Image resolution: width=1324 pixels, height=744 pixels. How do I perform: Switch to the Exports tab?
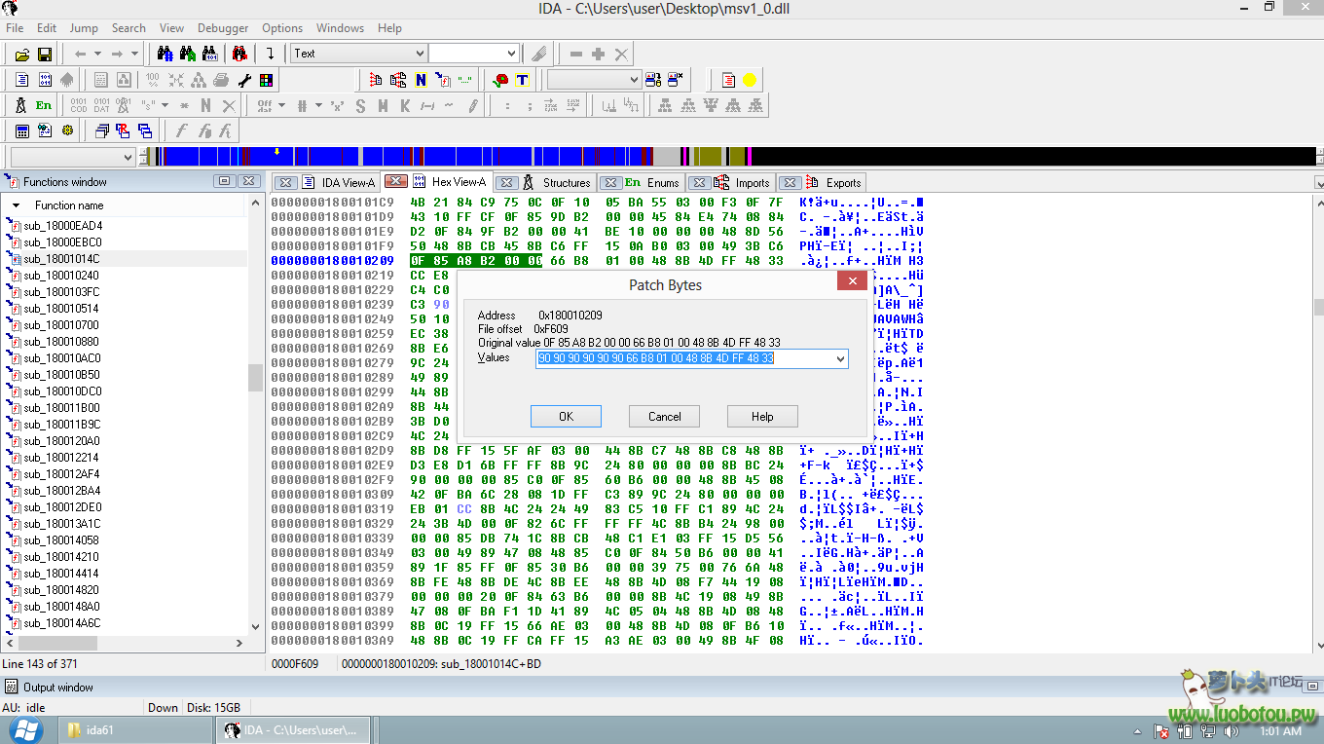coord(843,182)
